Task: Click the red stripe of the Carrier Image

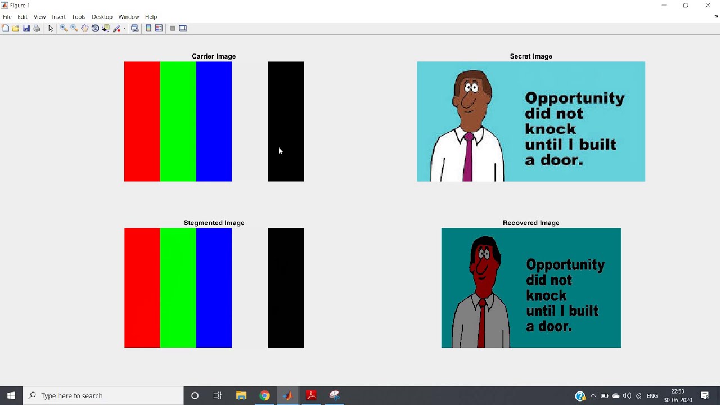Action: coord(142,121)
